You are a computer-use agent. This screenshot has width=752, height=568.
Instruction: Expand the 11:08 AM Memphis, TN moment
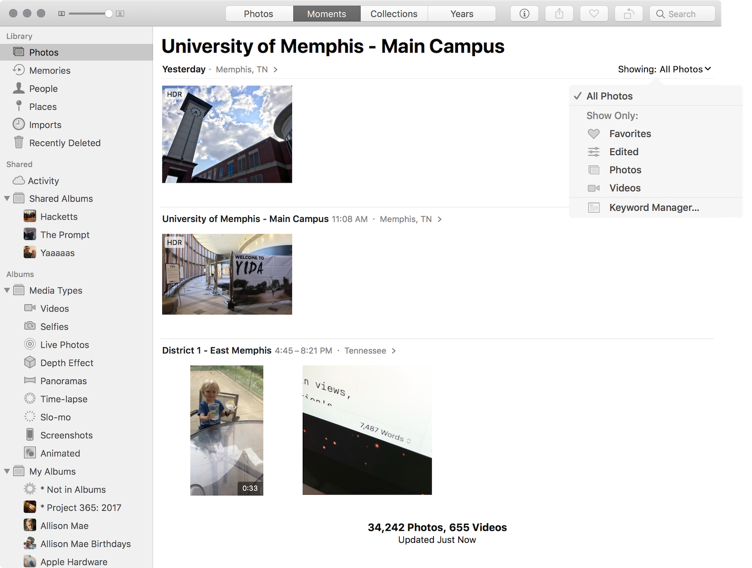click(x=440, y=219)
